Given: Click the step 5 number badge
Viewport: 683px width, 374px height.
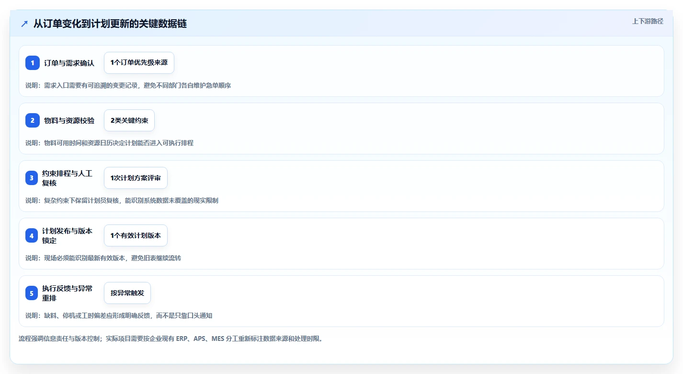Looking at the screenshot, I should coord(32,293).
